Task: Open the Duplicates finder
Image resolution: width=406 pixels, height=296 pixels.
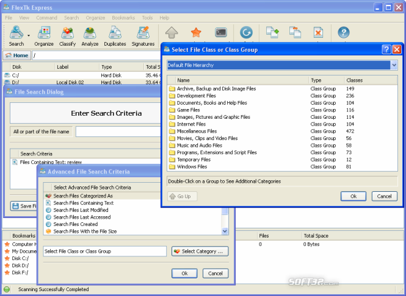Action: point(115,36)
